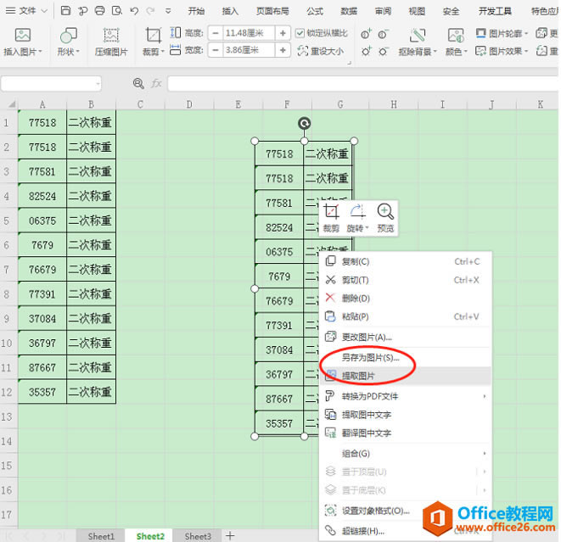Switch to the Sheet1 tab
Screen dimensions: 561x542
coord(101,536)
